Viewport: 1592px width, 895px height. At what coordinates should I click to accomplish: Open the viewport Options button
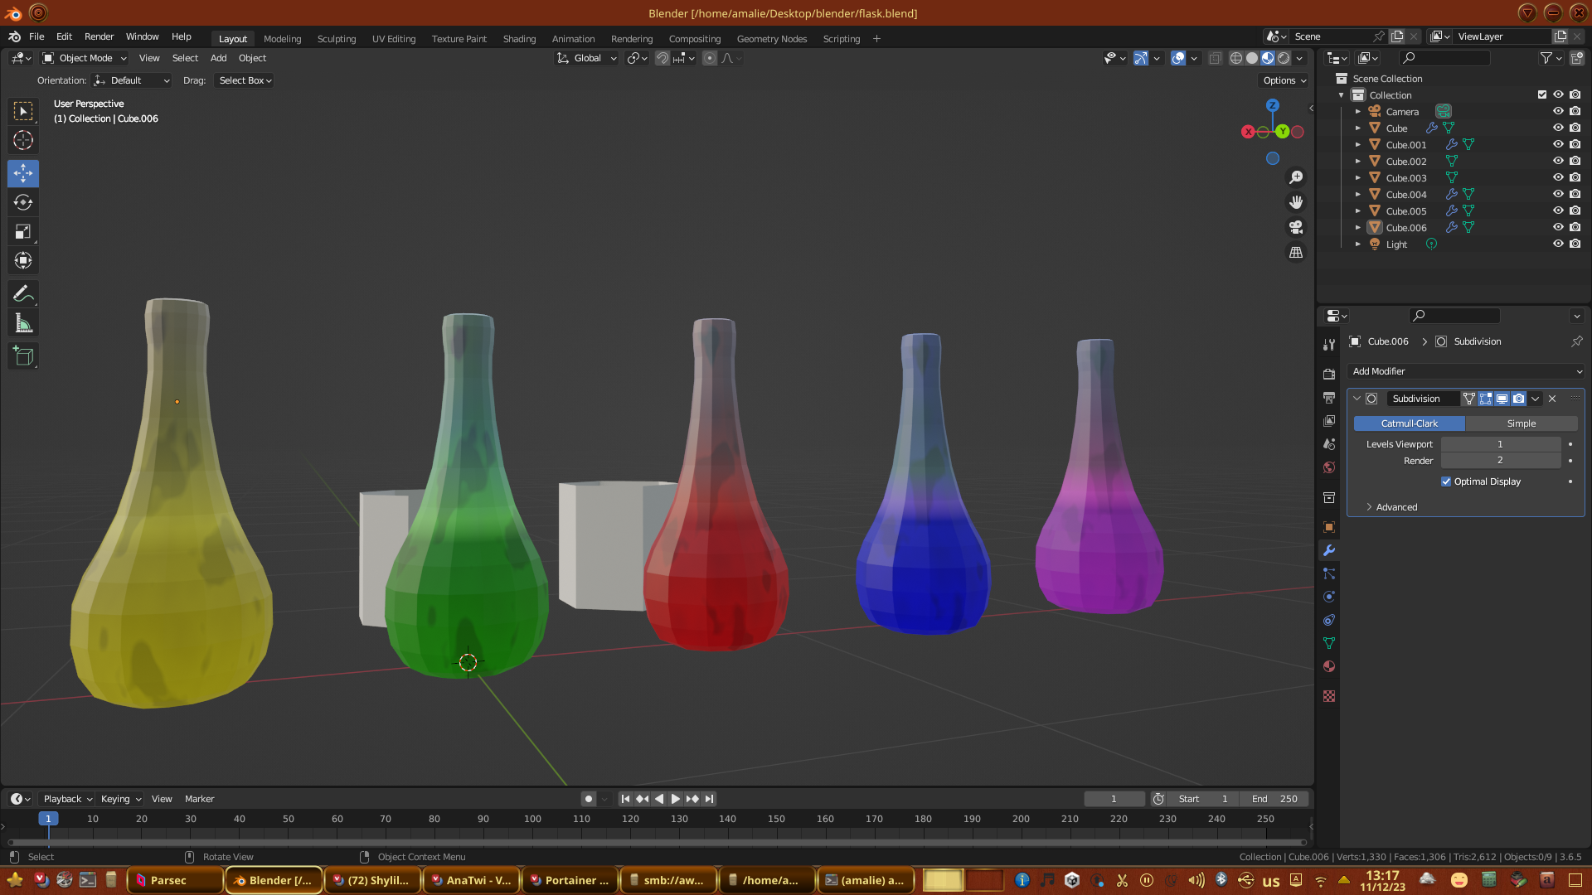click(1284, 80)
